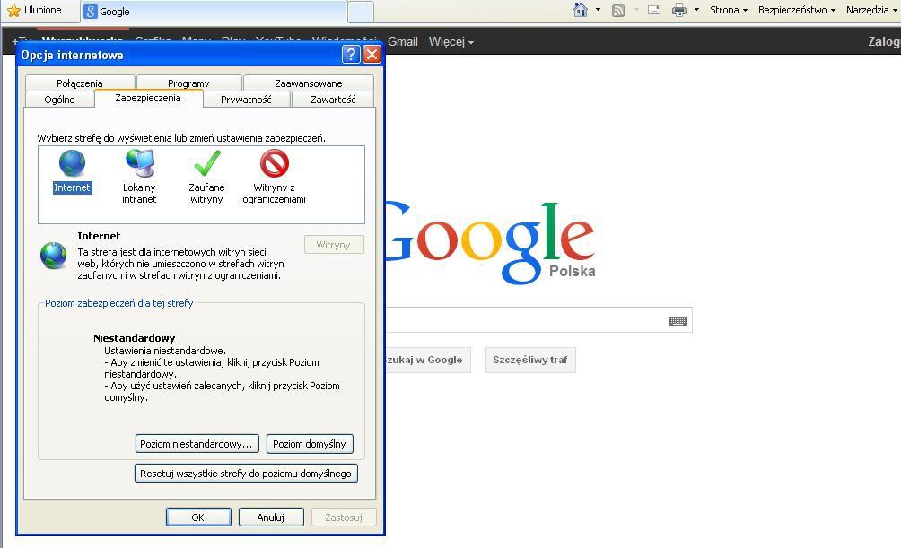
Task: Click the Witryny button
Action: [334, 245]
